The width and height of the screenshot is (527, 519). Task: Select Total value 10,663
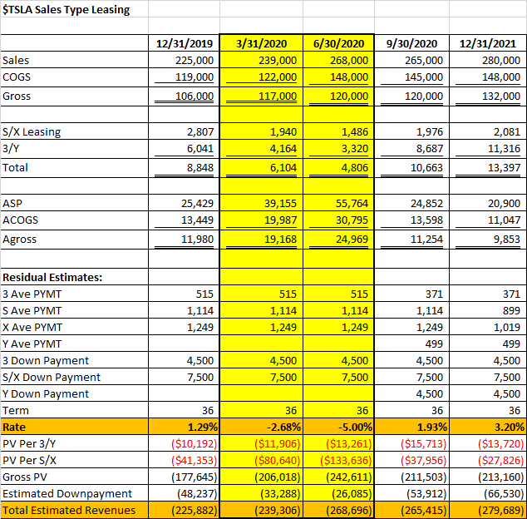click(x=427, y=168)
